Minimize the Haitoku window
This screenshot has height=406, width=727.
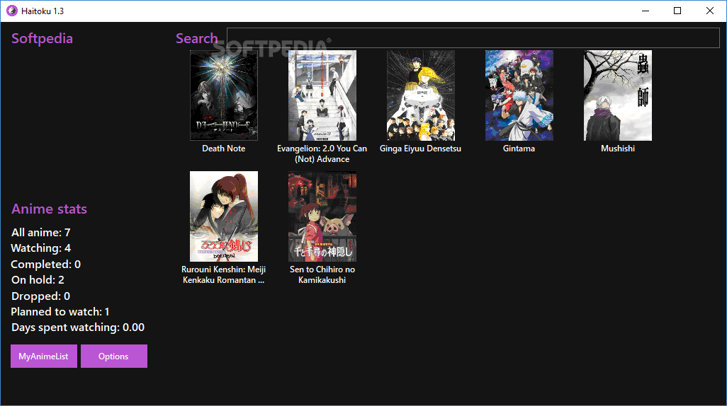pyautogui.click(x=646, y=11)
